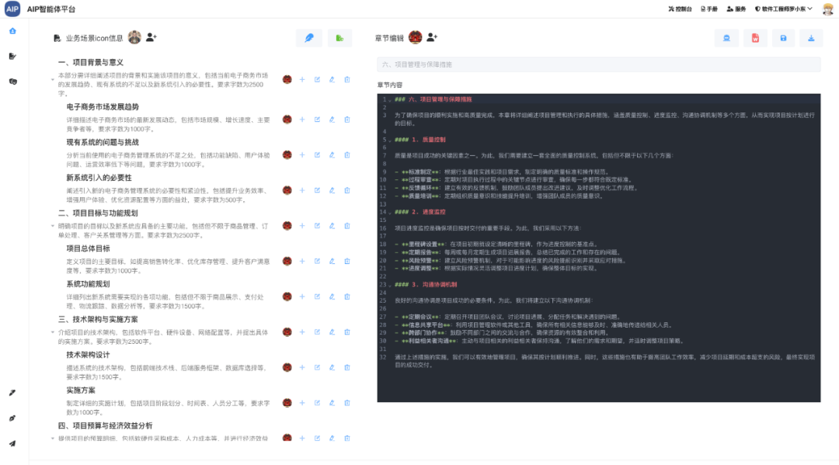This screenshot has height=465, width=839.
Task: Fold editor line 1 heading 六、项目管理与保障措施
Action: (390, 99)
